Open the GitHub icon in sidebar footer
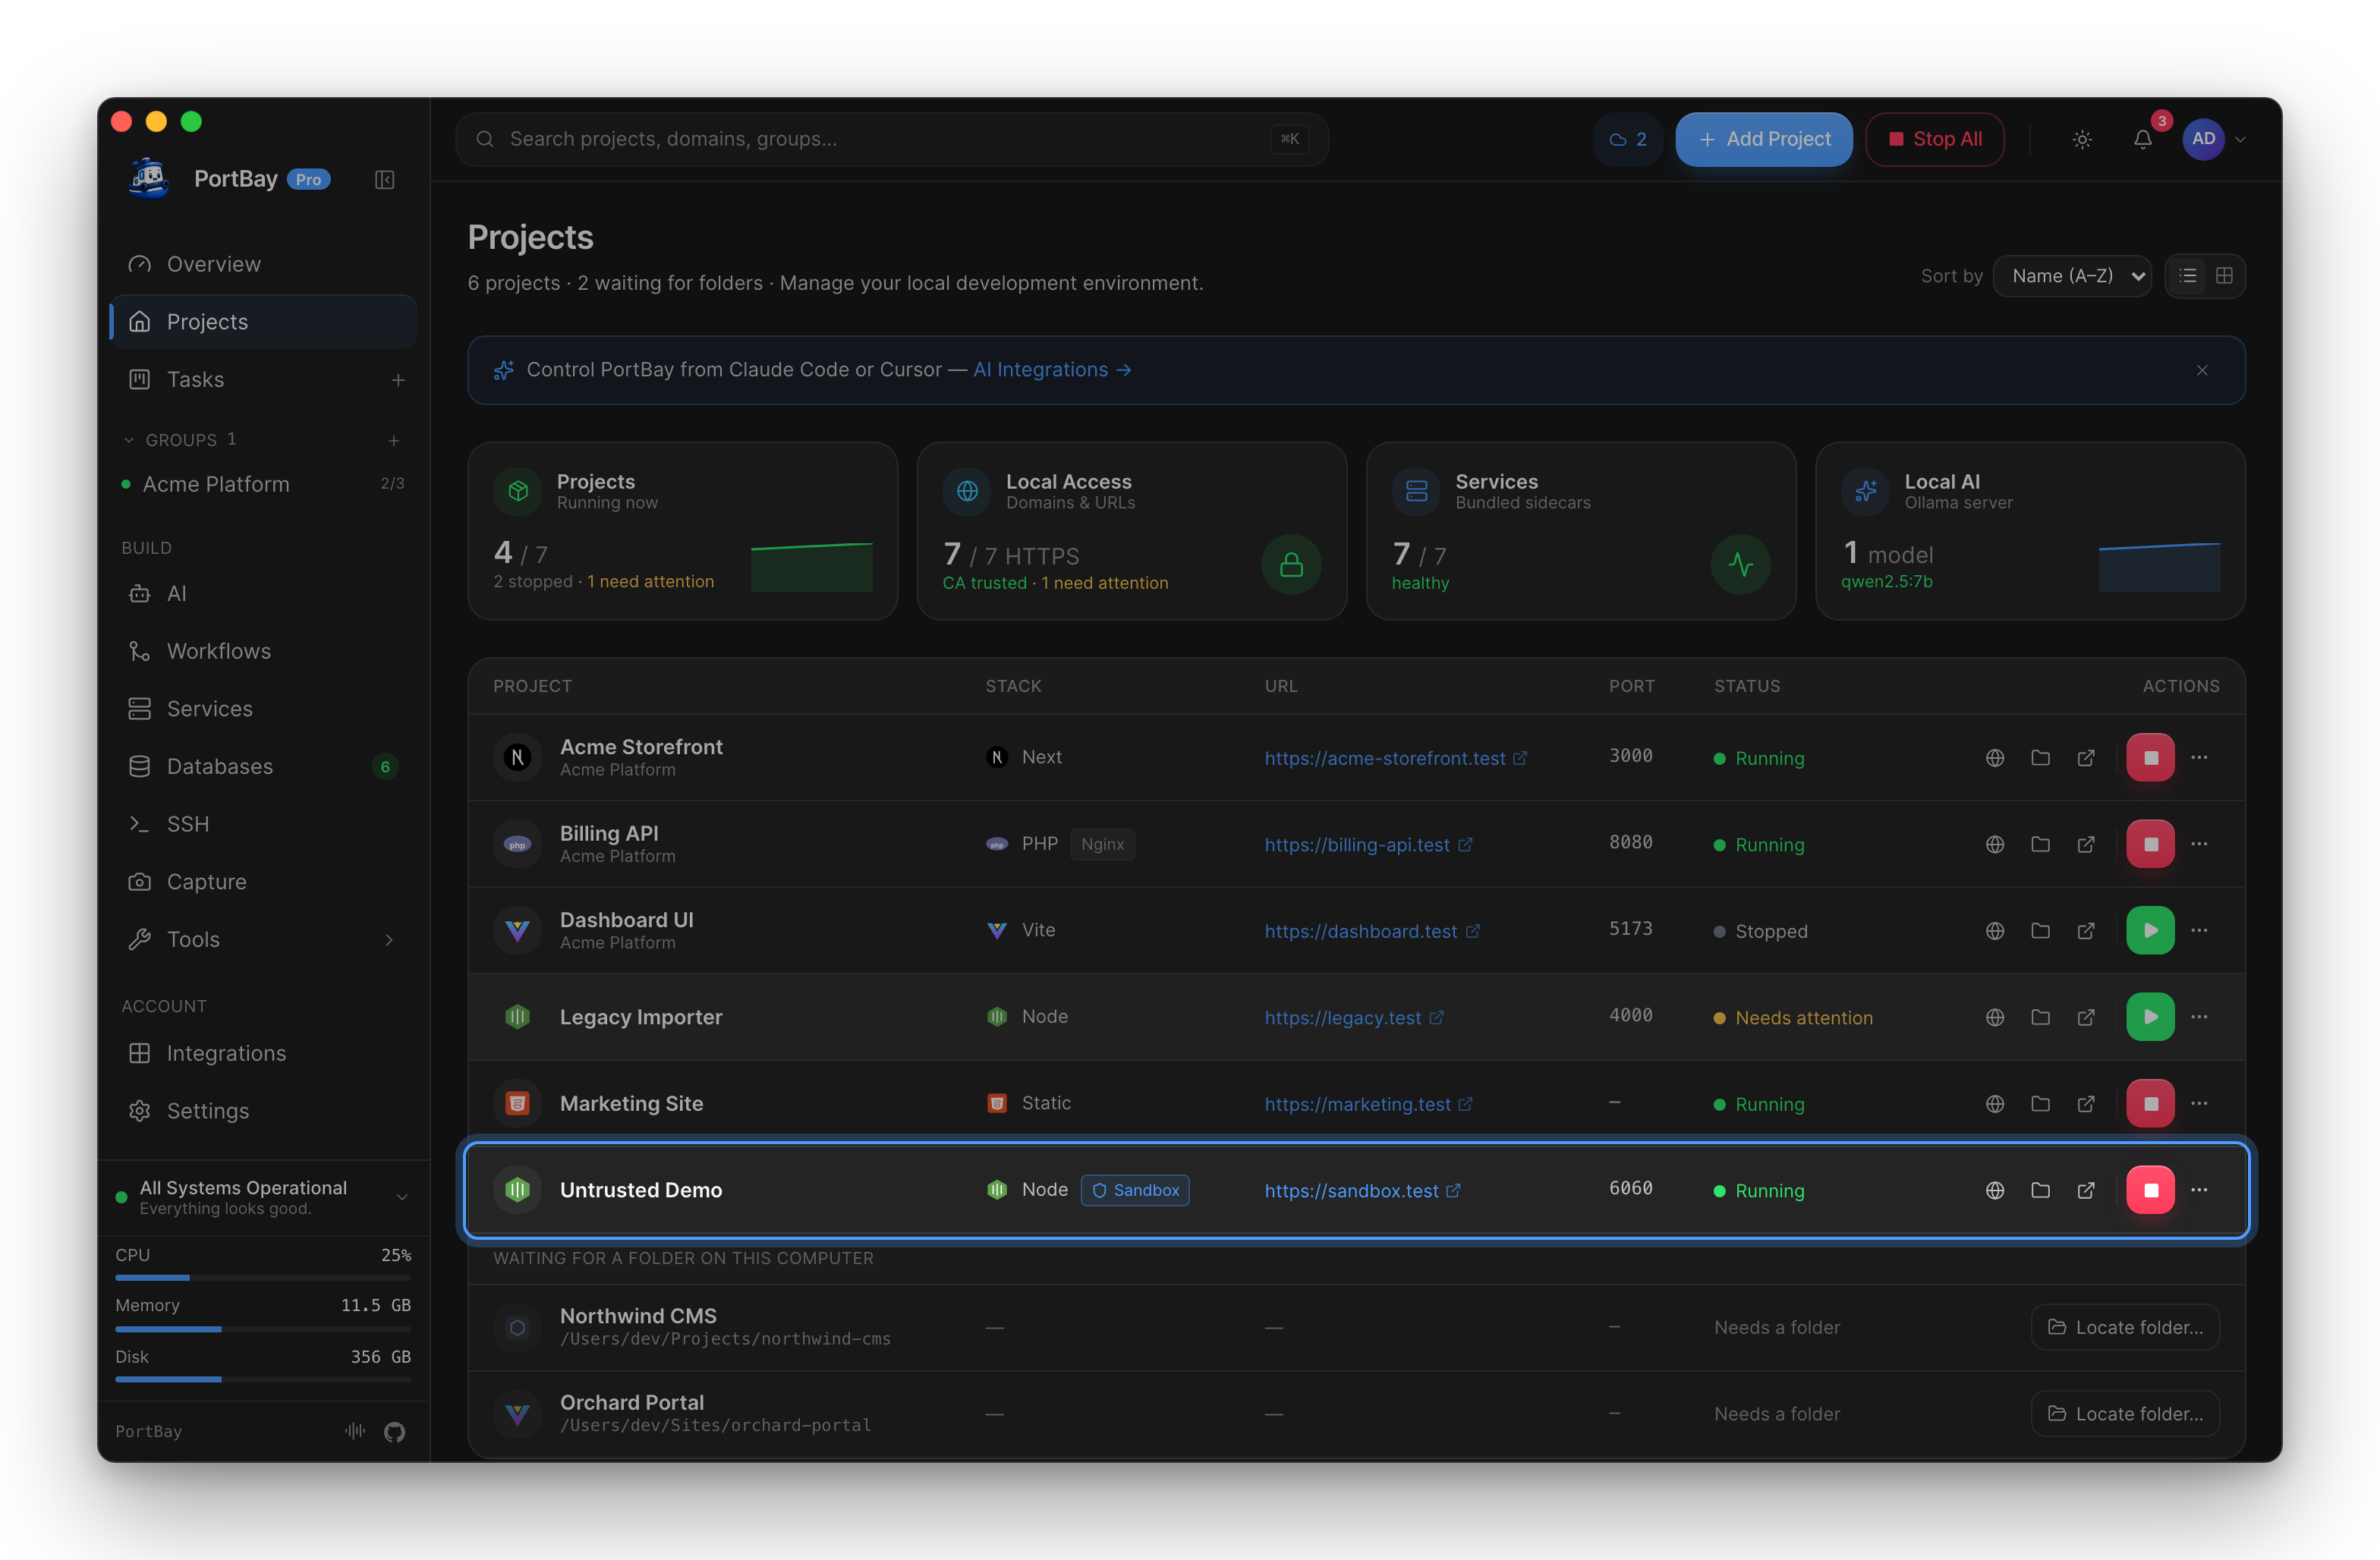 pos(394,1431)
